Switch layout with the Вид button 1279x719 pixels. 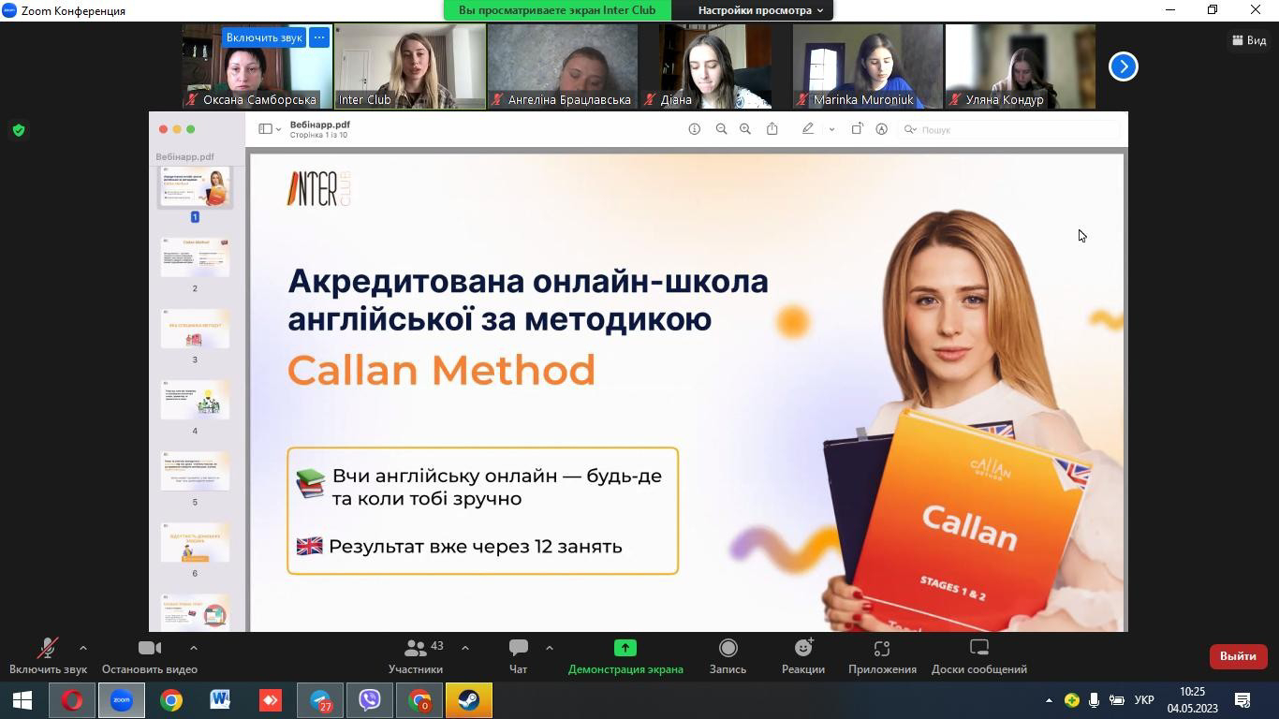[1249, 40]
